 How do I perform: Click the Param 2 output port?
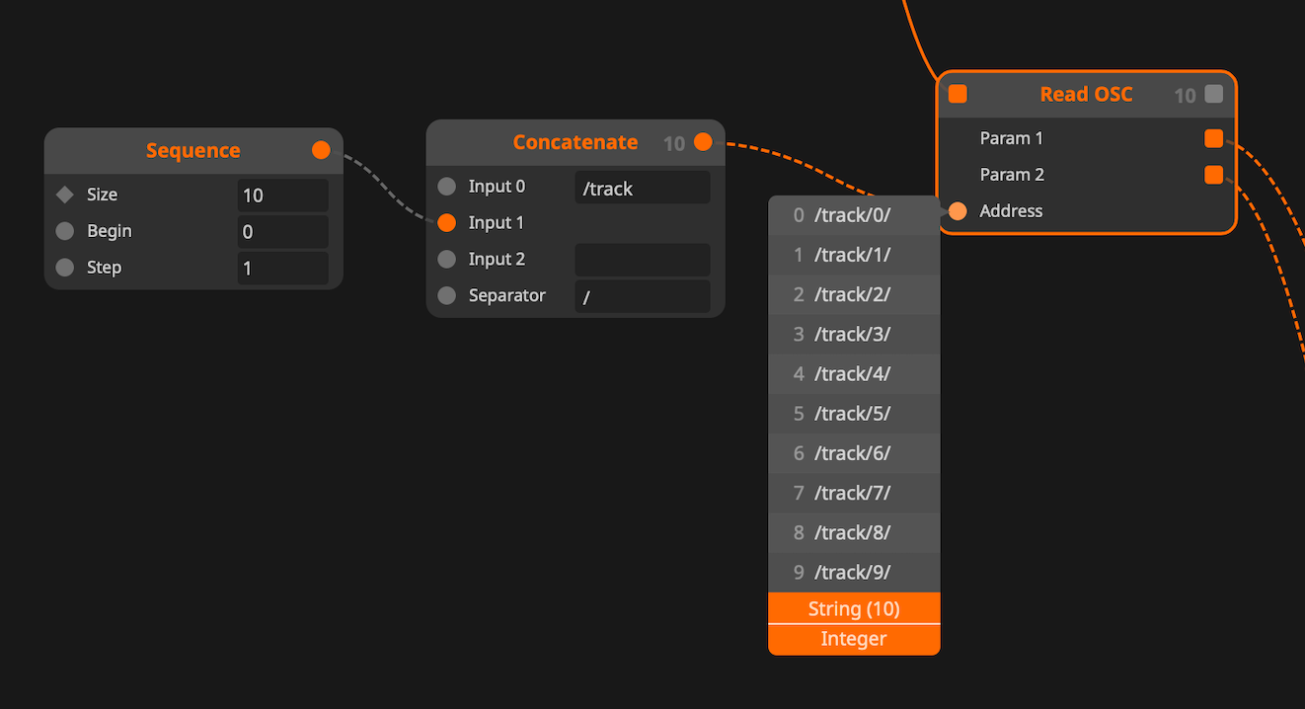click(x=1213, y=175)
